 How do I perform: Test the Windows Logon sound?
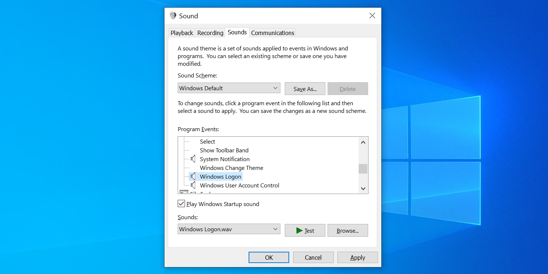click(305, 230)
